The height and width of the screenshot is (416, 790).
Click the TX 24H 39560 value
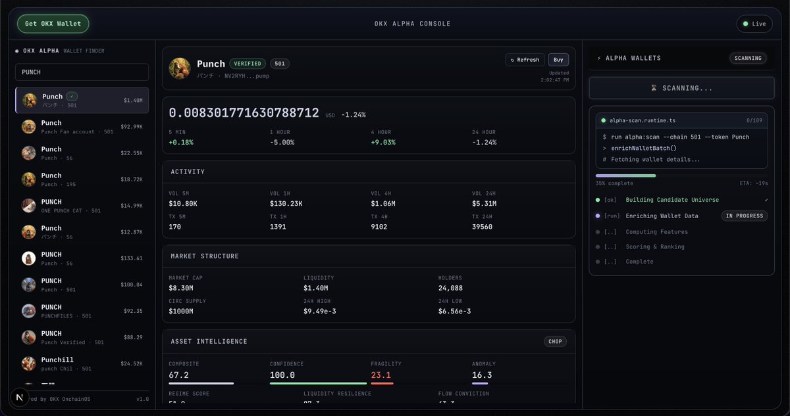482,227
